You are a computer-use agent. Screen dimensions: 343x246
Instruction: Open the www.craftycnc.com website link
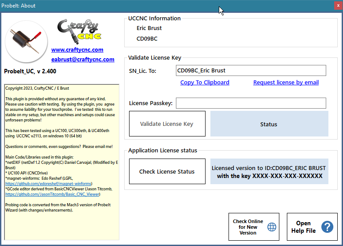77,49
